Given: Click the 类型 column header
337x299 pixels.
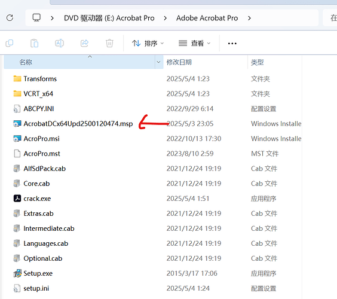Looking at the screenshot, I should pyautogui.click(x=258, y=62).
